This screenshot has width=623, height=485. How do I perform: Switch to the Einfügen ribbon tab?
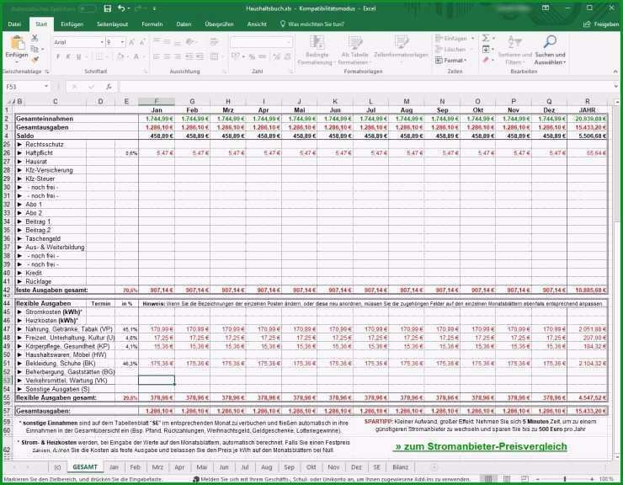point(72,24)
